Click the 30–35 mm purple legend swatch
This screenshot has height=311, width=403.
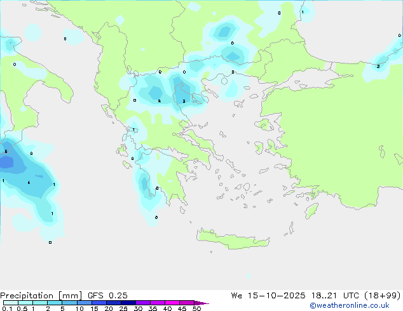click(142, 303)
